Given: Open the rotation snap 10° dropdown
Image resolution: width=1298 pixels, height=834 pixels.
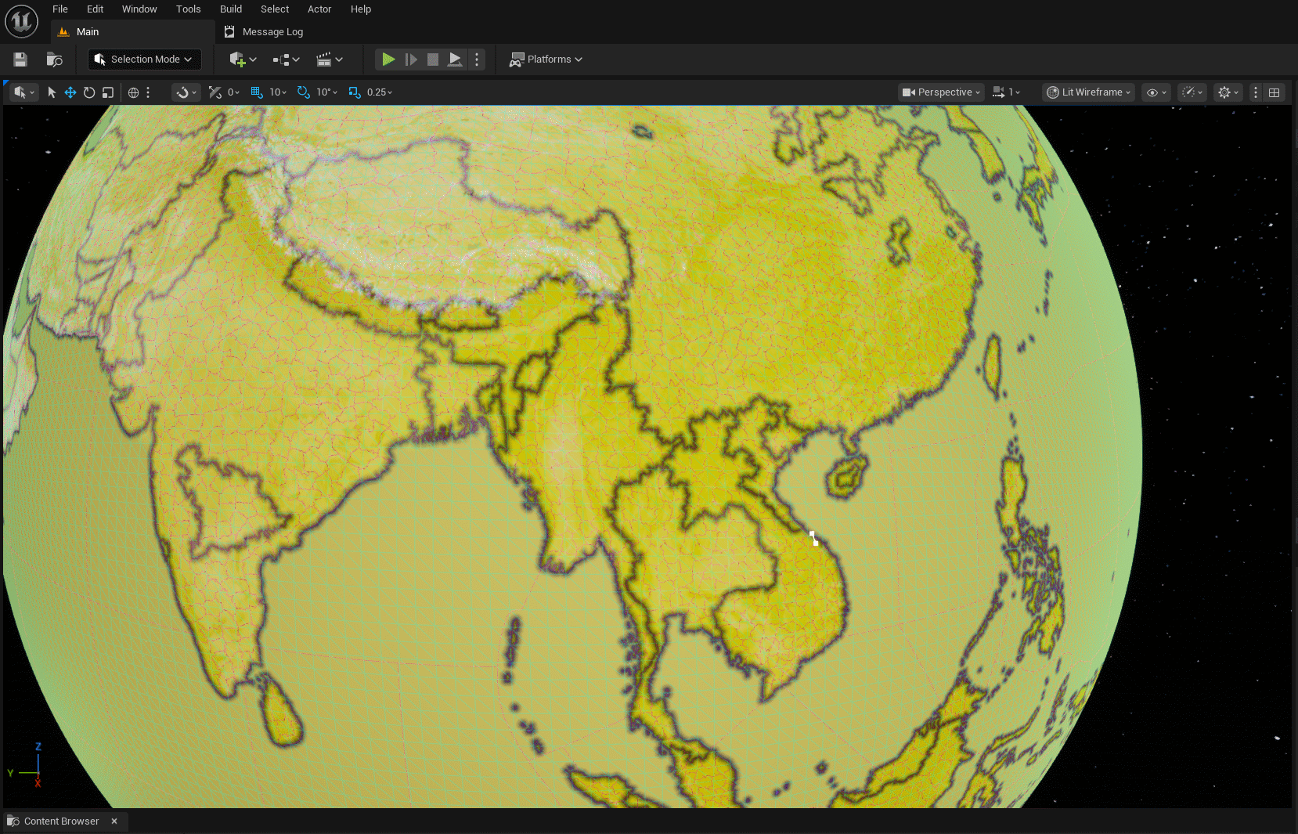Looking at the screenshot, I should point(327,92).
